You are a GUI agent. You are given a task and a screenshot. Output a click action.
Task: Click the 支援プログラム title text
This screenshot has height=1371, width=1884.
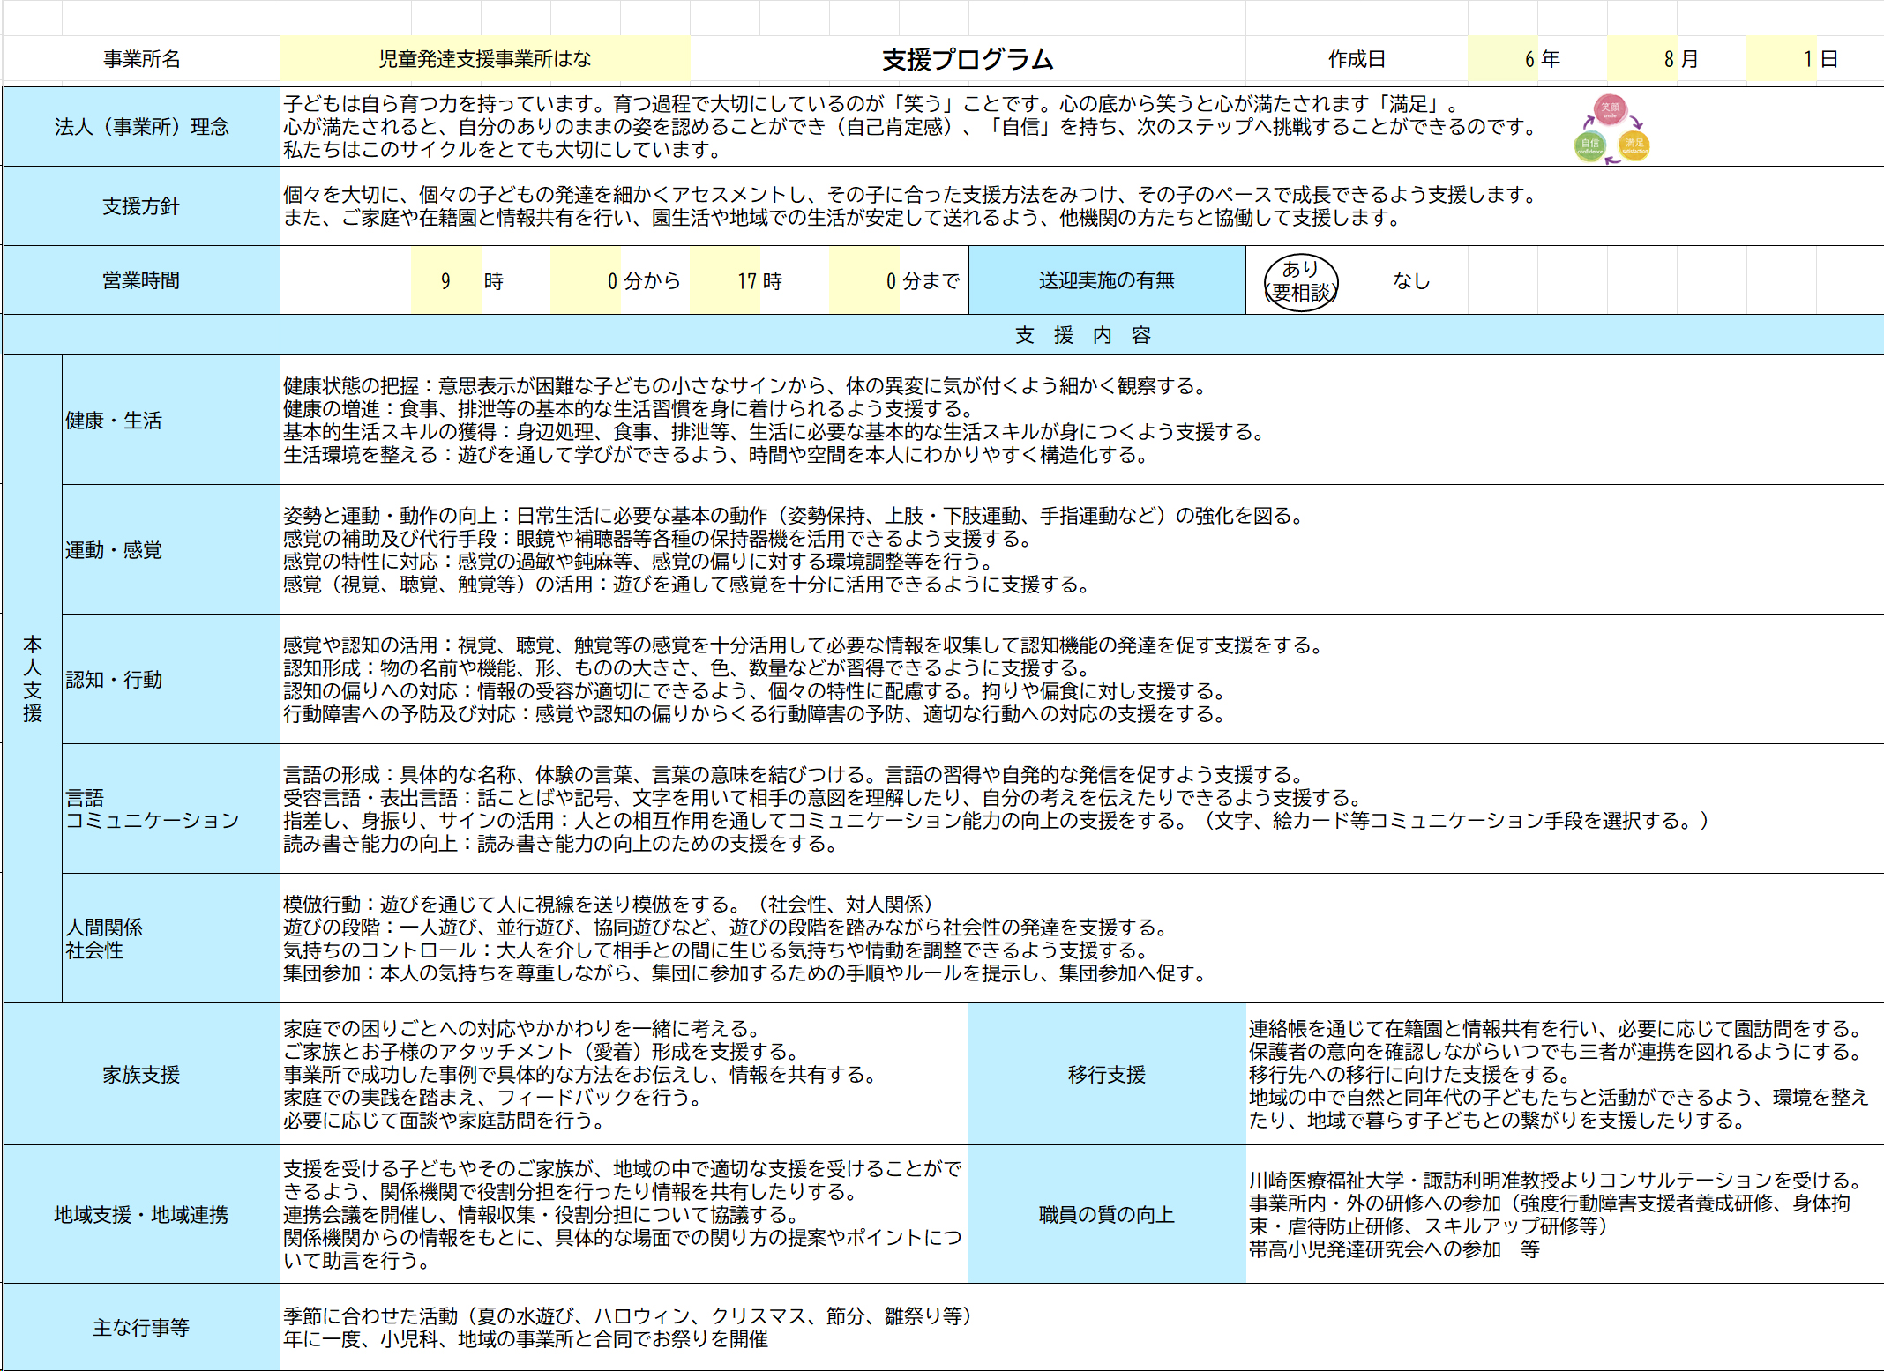(x=968, y=60)
